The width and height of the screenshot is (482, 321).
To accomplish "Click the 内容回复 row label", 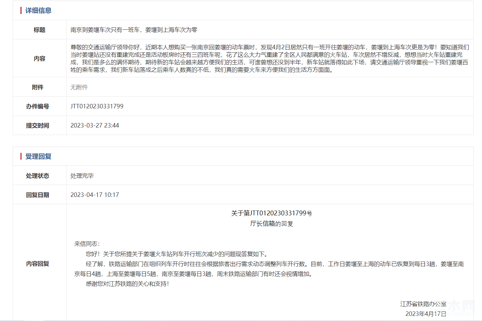I will point(38,264).
